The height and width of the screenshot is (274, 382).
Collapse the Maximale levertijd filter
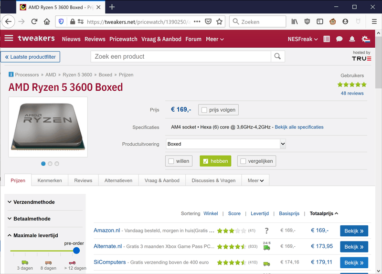pyautogui.click(x=33, y=235)
